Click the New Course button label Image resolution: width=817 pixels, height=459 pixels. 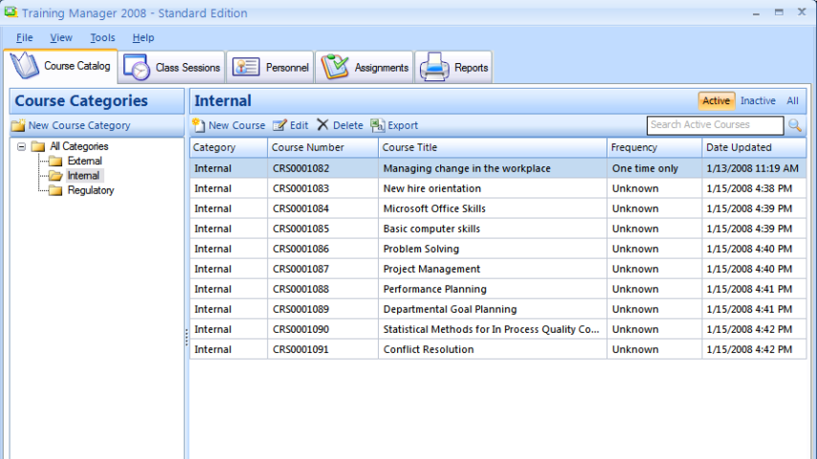(x=236, y=125)
